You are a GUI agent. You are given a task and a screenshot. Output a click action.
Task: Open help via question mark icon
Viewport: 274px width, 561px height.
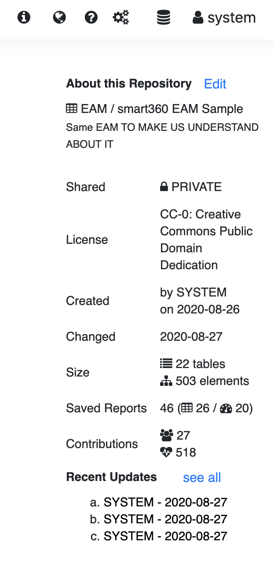[x=91, y=17]
